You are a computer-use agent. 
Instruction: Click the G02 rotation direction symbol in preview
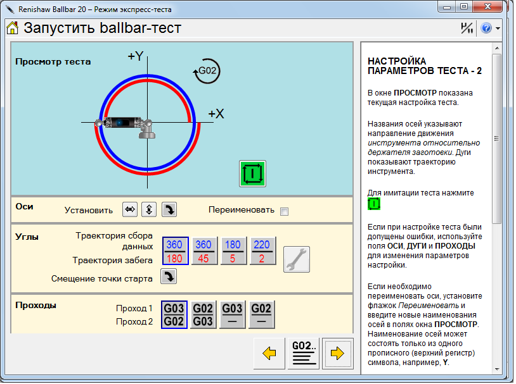(x=207, y=71)
